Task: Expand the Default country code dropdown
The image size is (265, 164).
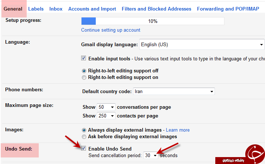Action: point(174,91)
